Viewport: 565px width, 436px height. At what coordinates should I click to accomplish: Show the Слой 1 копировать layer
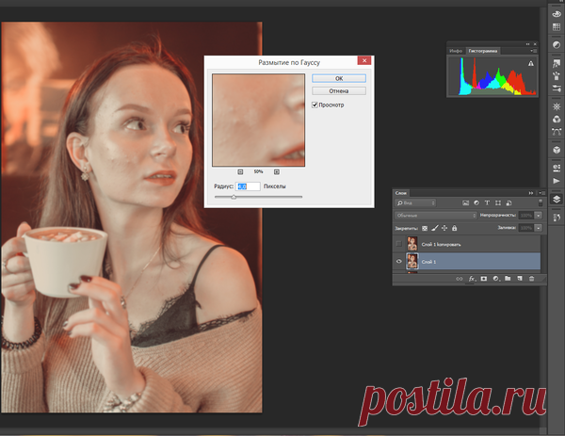pyautogui.click(x=399, y=244)
